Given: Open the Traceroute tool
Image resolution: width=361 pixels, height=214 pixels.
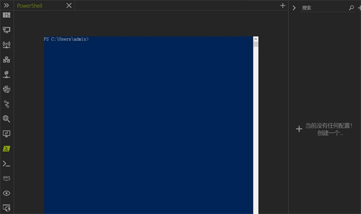Looking at the screenshot, I should pyautogui.click(x=7, y=104).
